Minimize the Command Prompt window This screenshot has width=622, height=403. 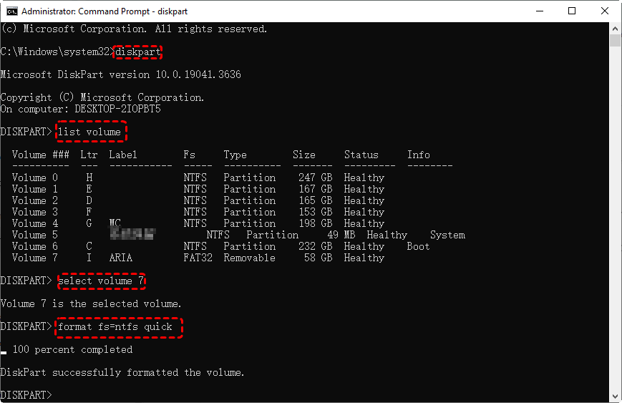(x=539, y=11)
